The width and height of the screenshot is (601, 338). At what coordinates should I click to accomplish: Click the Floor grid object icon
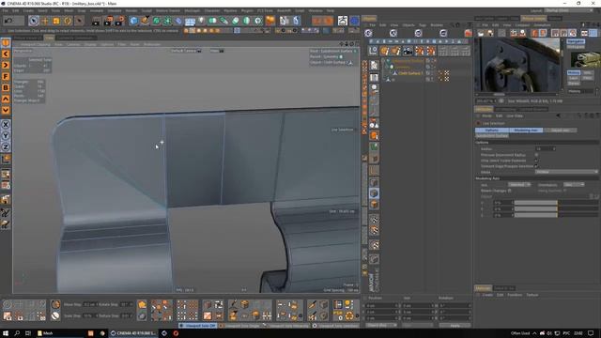click(190, 21)
